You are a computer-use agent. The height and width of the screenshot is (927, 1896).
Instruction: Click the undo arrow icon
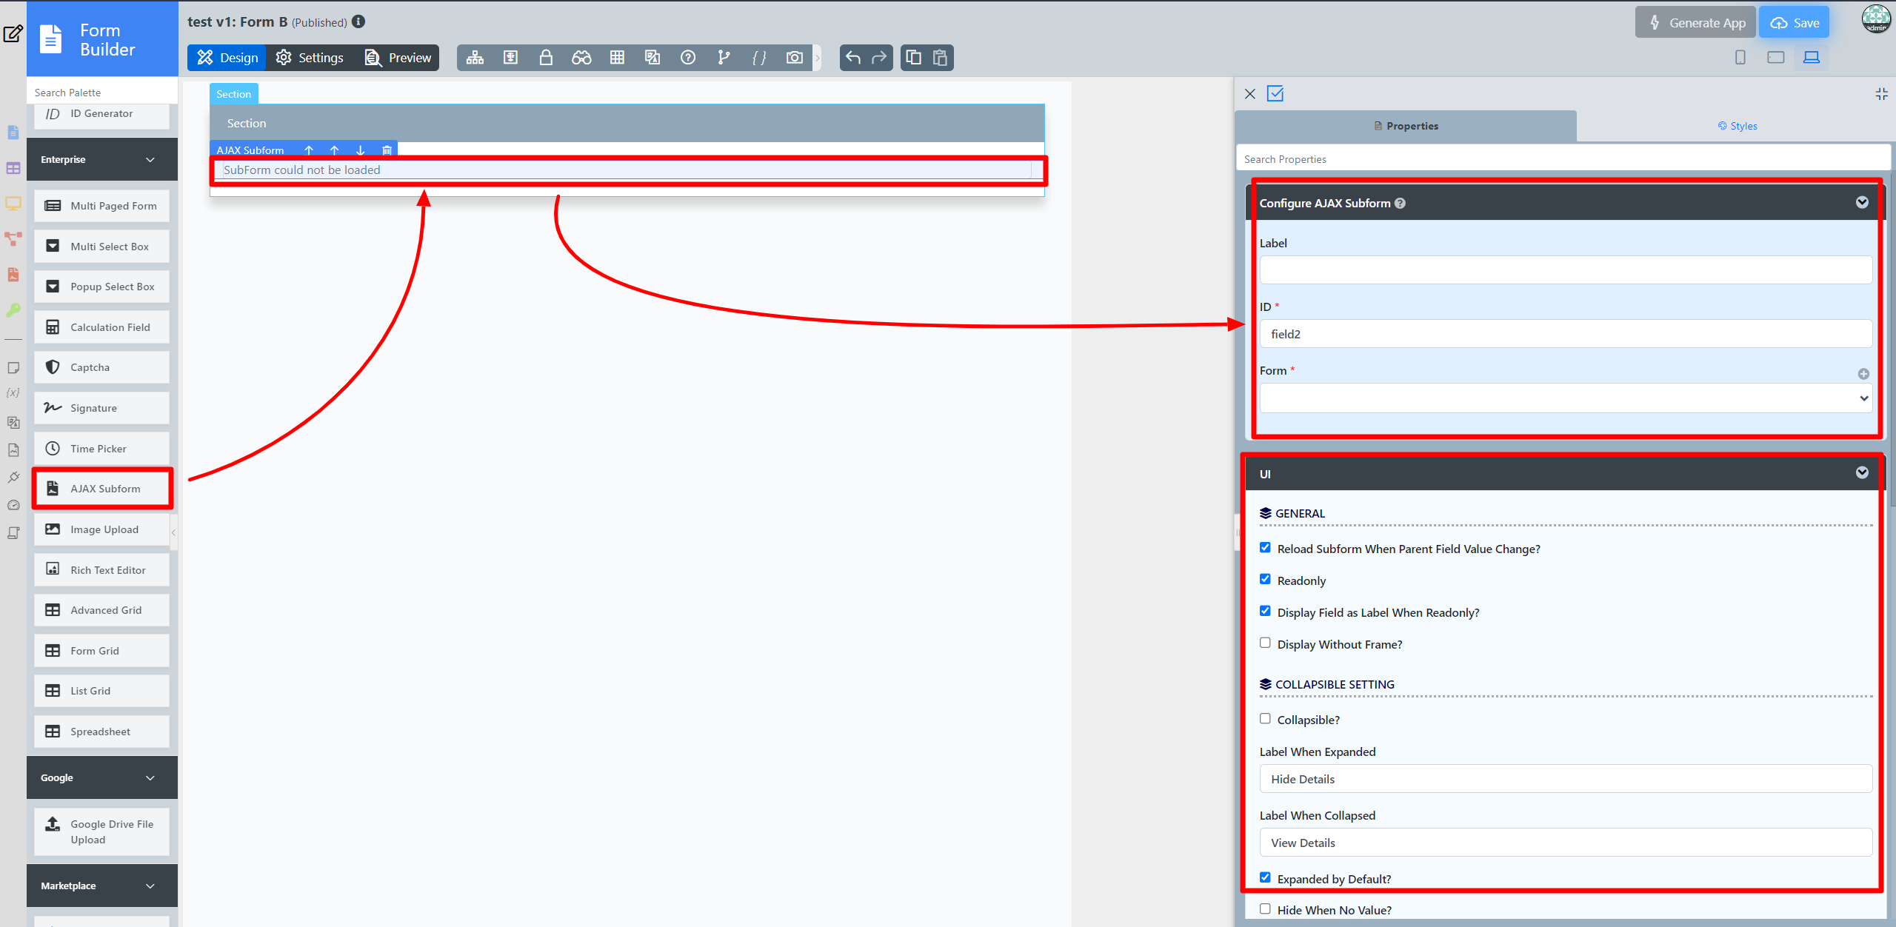tap(852, 58)
